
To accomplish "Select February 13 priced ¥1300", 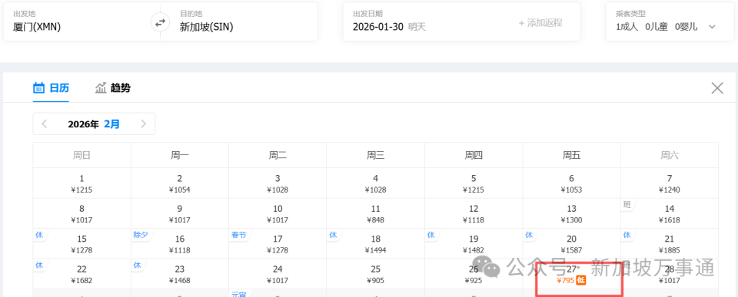I will tap(571, 213).
